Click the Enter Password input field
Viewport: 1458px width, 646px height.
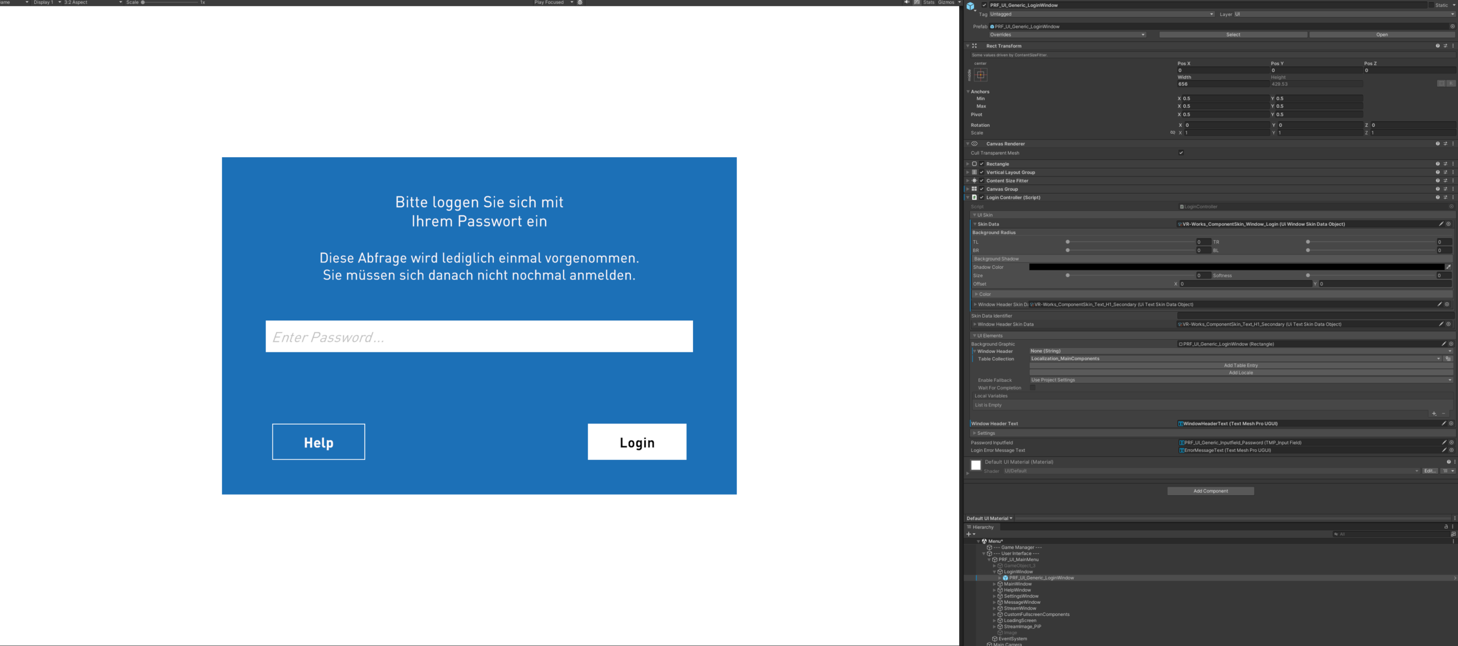478,336
